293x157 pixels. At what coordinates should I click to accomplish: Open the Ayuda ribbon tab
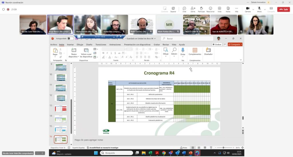point(182,45)
